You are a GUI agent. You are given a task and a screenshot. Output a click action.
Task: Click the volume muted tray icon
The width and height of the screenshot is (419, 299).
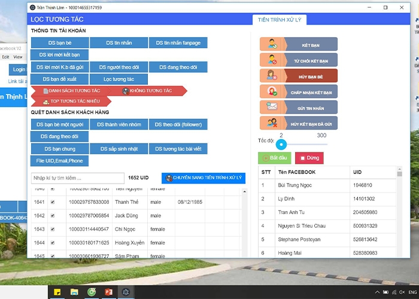pos(402,292)
